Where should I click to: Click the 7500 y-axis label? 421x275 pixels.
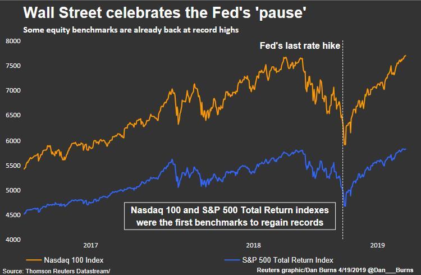[13, 66]
